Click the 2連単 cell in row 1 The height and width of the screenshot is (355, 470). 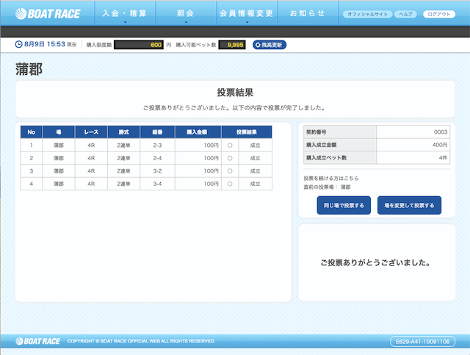coord(123,146)
